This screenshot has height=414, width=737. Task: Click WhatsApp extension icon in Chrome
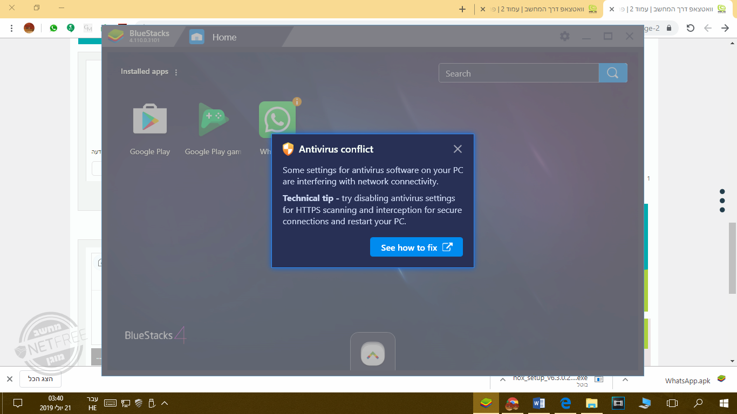(x=53, y=28)
